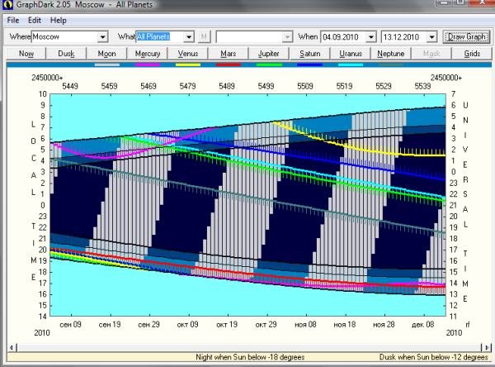The image size is (495, 367).
Task: Click the yellow Venus color swatch
Action: pos(188,64)
